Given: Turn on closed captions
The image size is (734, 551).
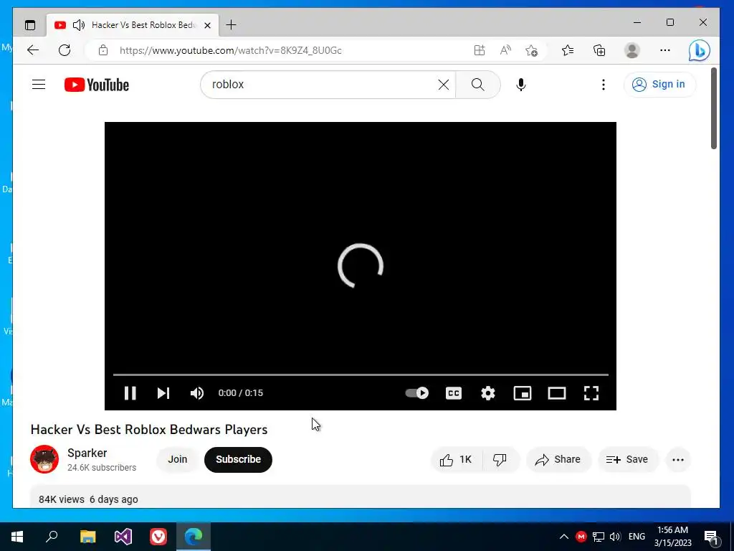Looking at the screenshot, I should pos(454,393).
